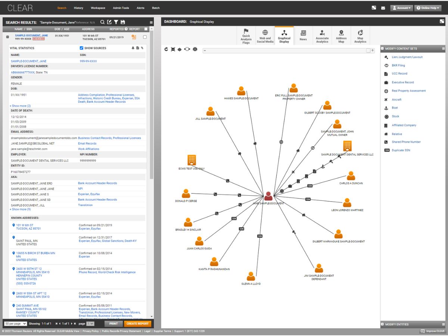Click the map pin beside 101 W 6th ST
This screenshot has width=448, height=336.
point(13,225)
